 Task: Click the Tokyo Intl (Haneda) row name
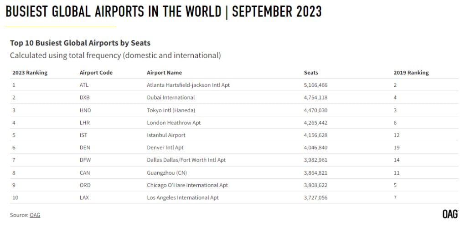(169, 110)
